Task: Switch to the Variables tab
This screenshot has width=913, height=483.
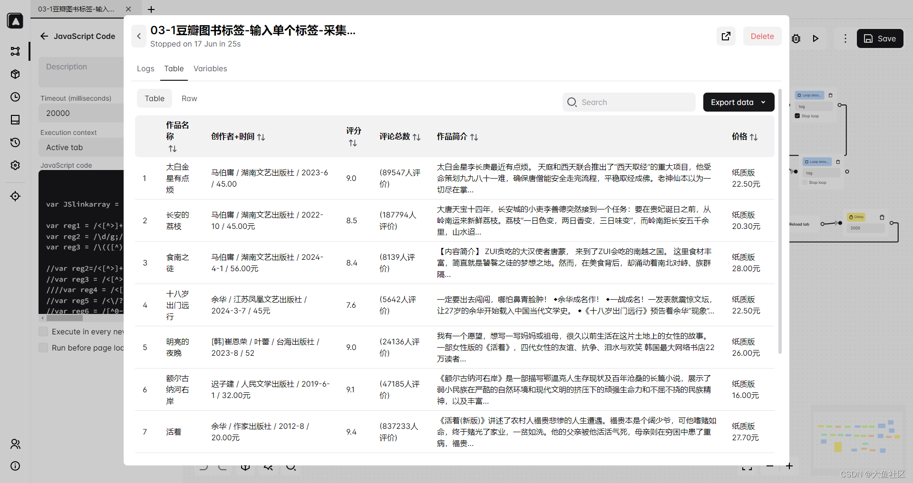Action: [x=210, y=68]
